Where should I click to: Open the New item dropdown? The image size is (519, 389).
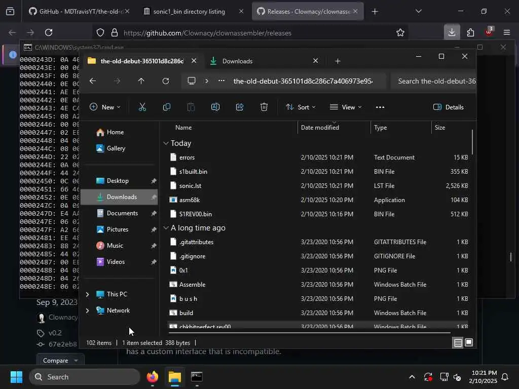[105, 107]
